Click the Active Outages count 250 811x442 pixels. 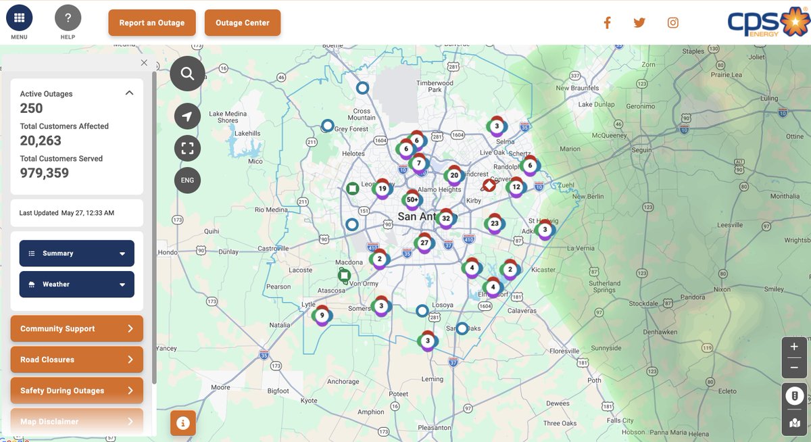point(31,108)
